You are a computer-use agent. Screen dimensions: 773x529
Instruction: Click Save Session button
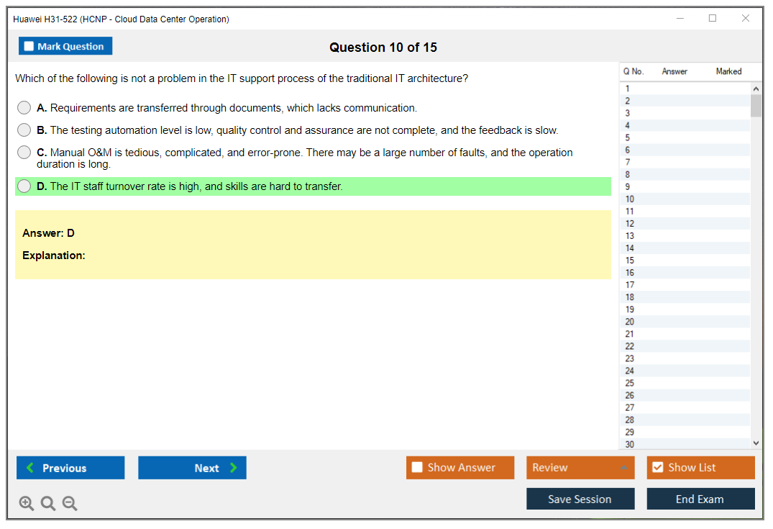point(580,499)
